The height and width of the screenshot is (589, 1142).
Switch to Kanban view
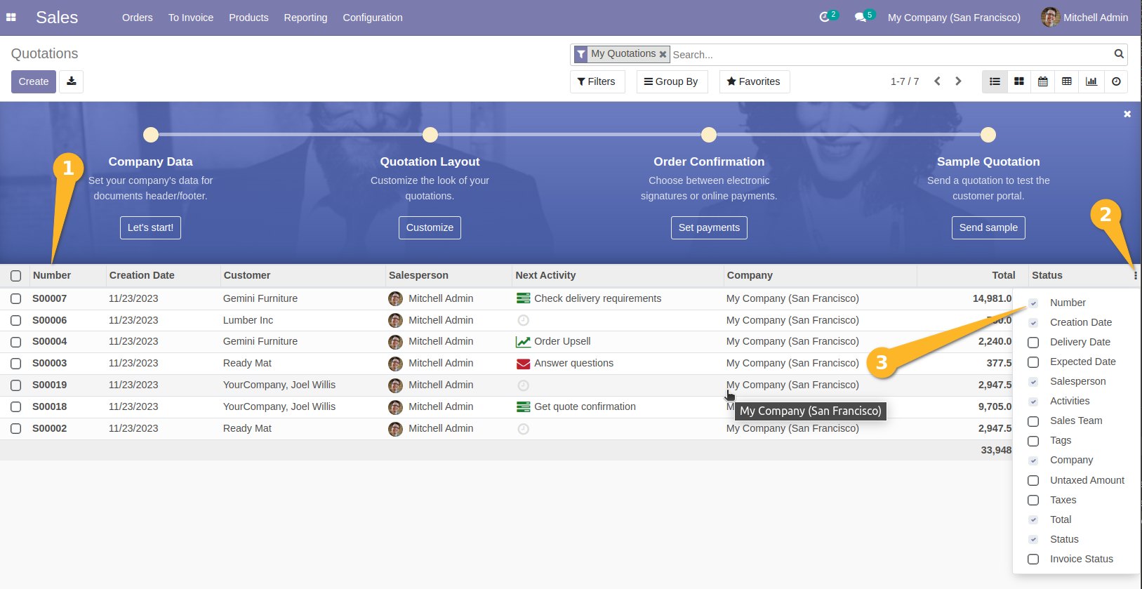tap(1019, 81)
